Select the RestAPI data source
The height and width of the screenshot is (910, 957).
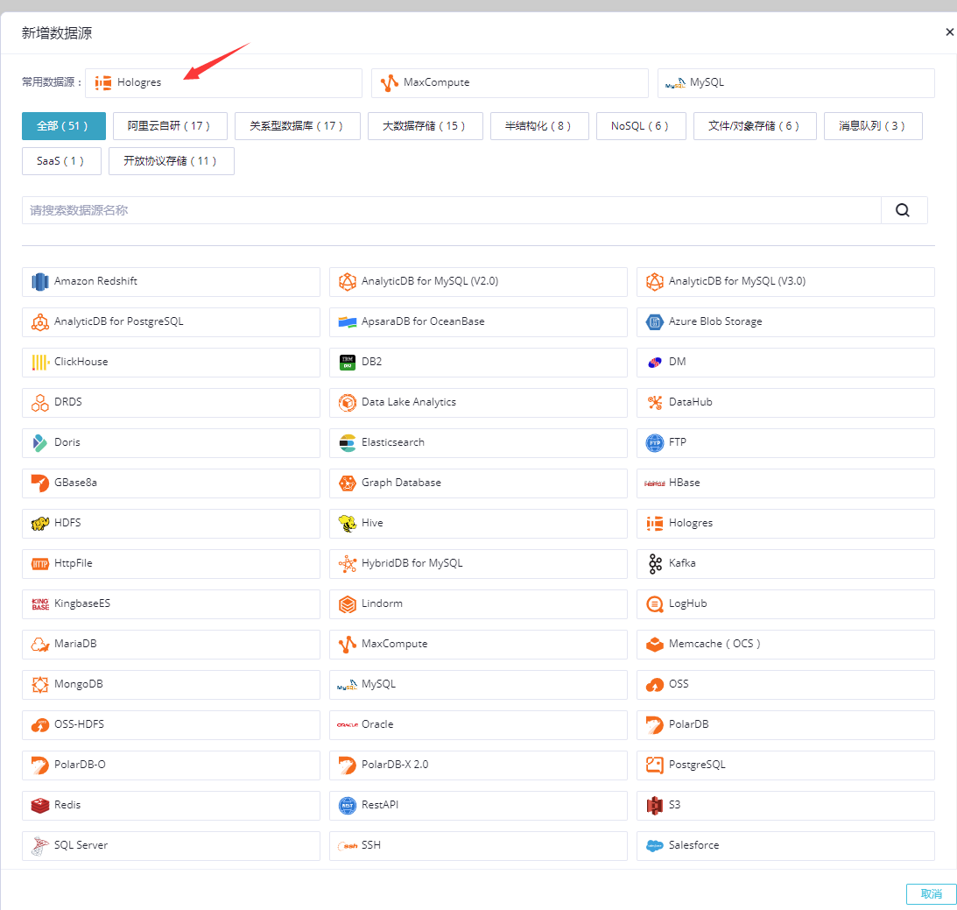pyautogui.click(x=478, y=806)
